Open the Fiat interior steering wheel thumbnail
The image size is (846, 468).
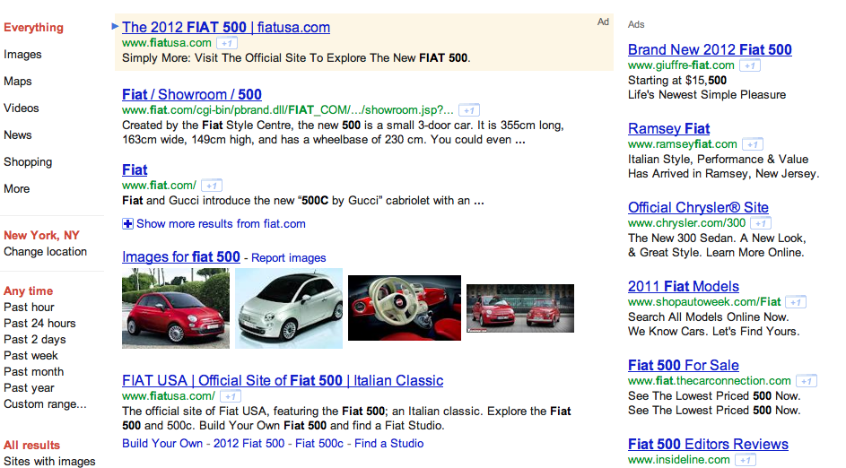405,308
